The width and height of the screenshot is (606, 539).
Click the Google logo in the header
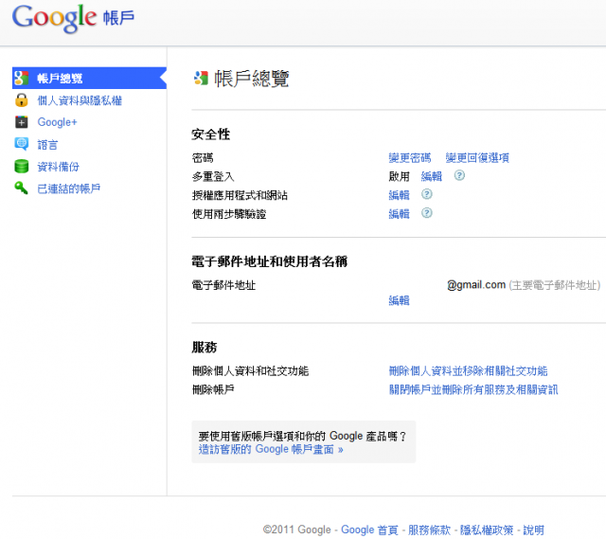(55, 18)
